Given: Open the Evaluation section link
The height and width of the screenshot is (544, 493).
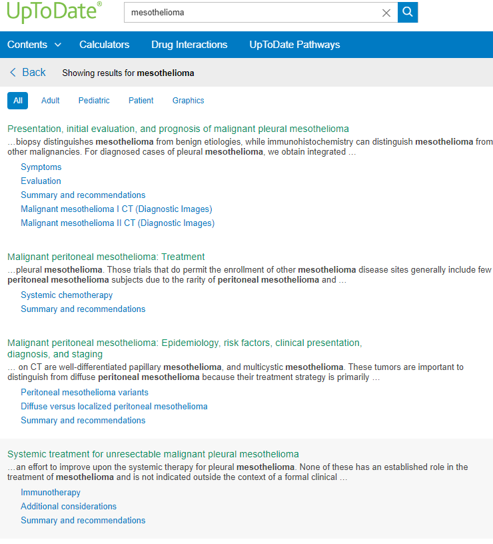Looking at the screenshot, I should 41,181.
